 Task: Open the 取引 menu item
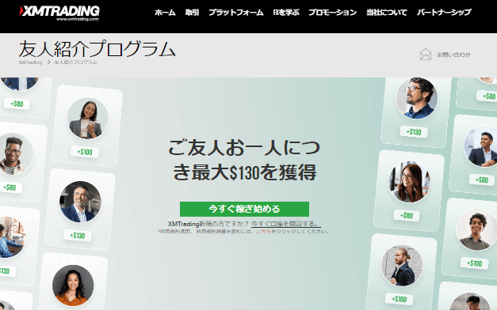(x=192, y=13)
